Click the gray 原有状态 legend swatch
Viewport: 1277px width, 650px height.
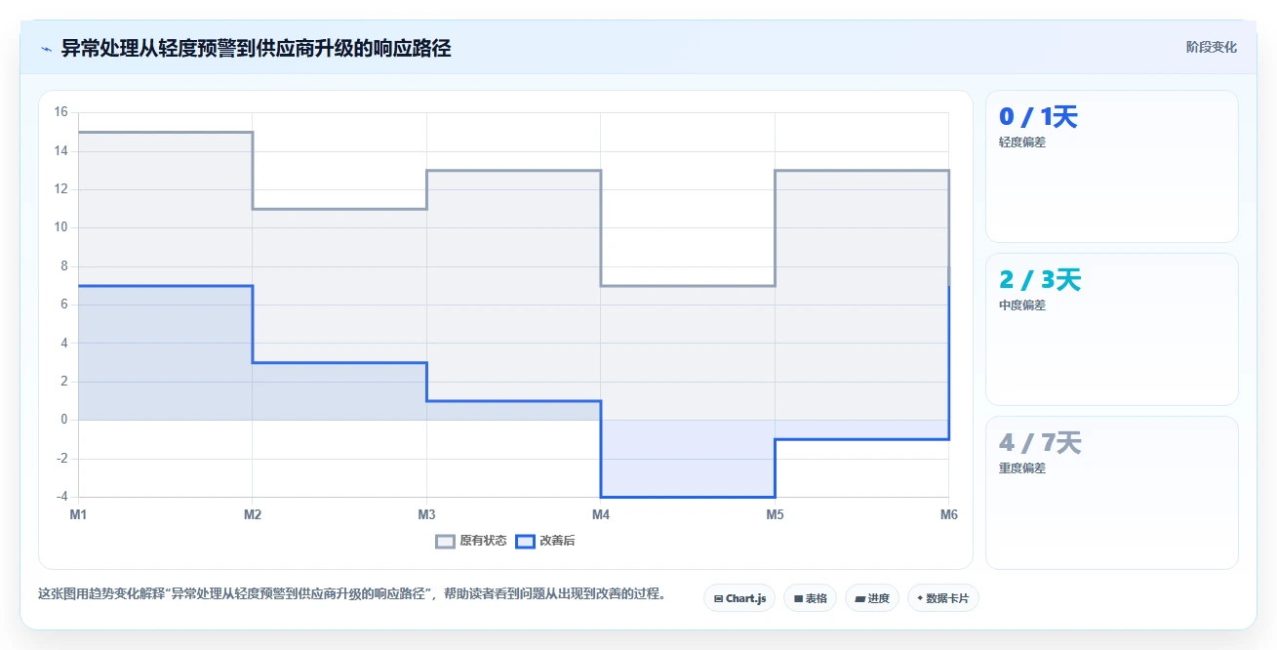446,542
